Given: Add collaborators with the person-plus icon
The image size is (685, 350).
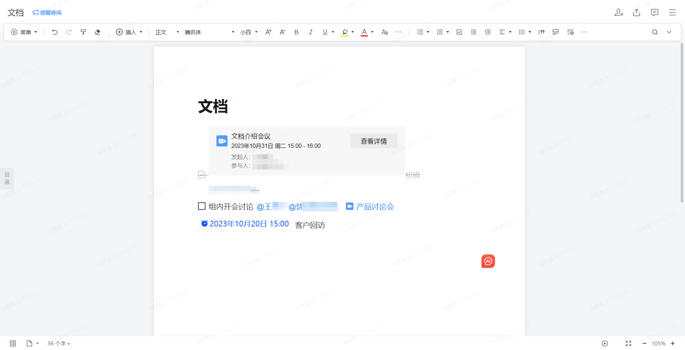Looking at the screenshot, I should (x=619, y=12).
